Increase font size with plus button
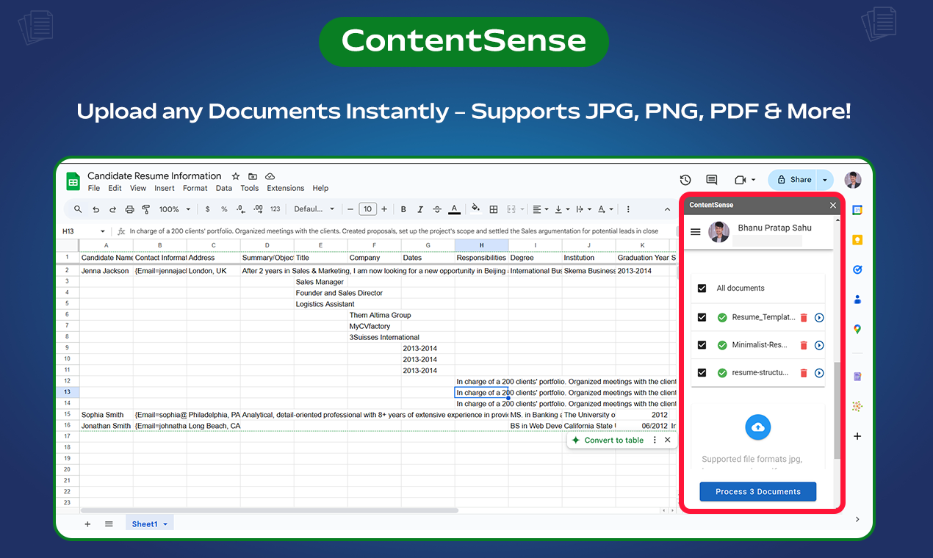This screenshot has height=558, width=933. (384, 209)
